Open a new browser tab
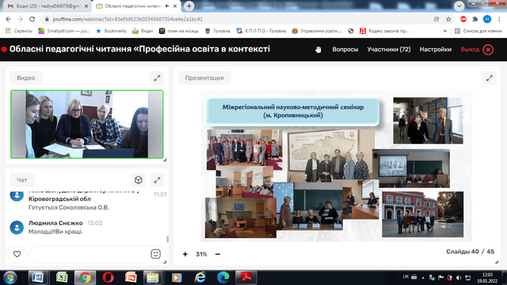This screenshot has height=285, width=507. tap(189, 6)
